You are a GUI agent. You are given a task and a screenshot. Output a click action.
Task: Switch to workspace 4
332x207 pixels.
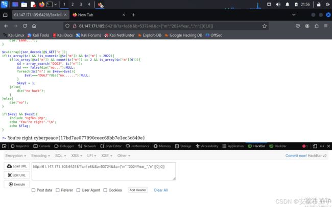(89, 5)
